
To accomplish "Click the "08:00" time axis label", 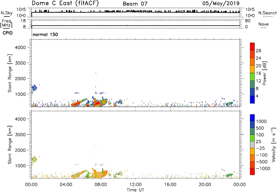I will tap(101, 185).
